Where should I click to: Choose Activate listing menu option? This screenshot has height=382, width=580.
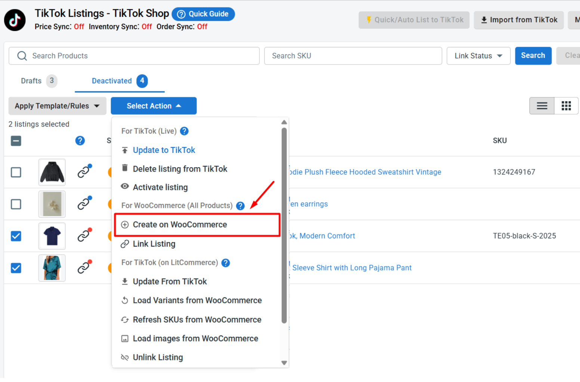click(x=160, y=187)
